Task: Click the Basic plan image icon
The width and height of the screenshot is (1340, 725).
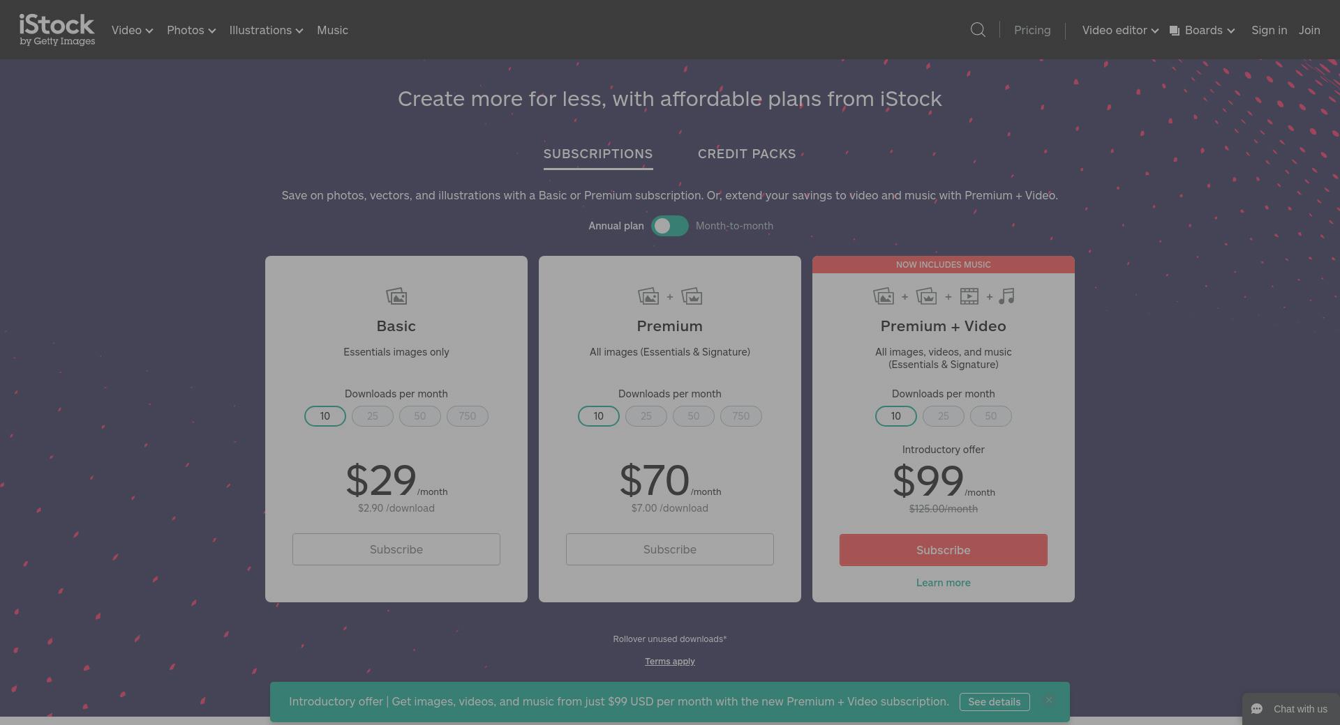Action: click(396, 296)
